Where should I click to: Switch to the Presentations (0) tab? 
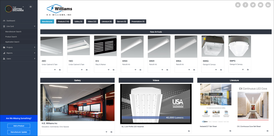[x=138, y=21]
